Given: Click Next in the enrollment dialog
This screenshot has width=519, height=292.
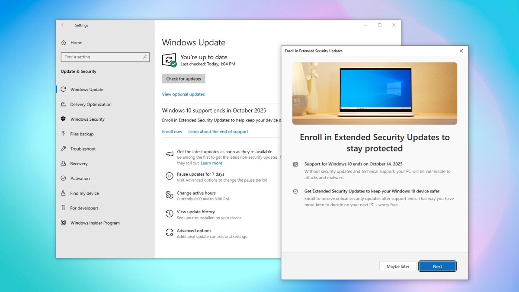Looking at the screenshot, I should (437, 266).
